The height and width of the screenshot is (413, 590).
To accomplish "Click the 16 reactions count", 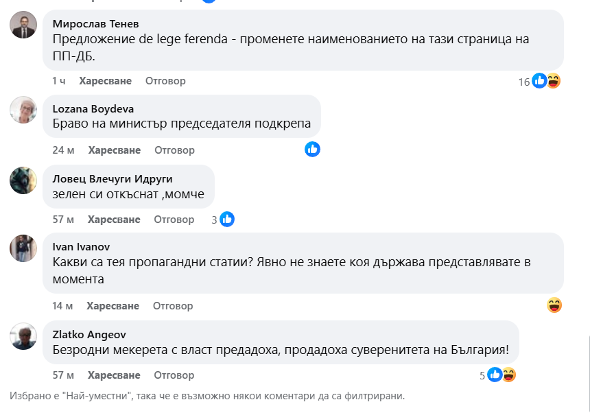I will click(524, 82).
